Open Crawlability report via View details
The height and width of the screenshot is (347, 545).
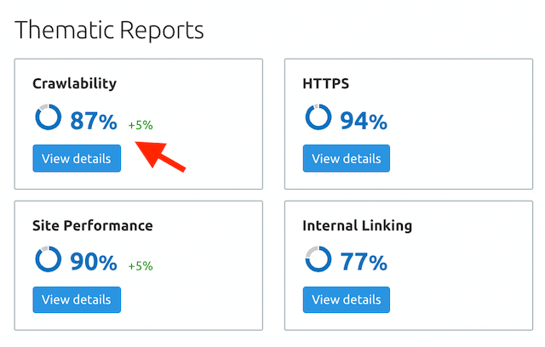tap(77, 158)
